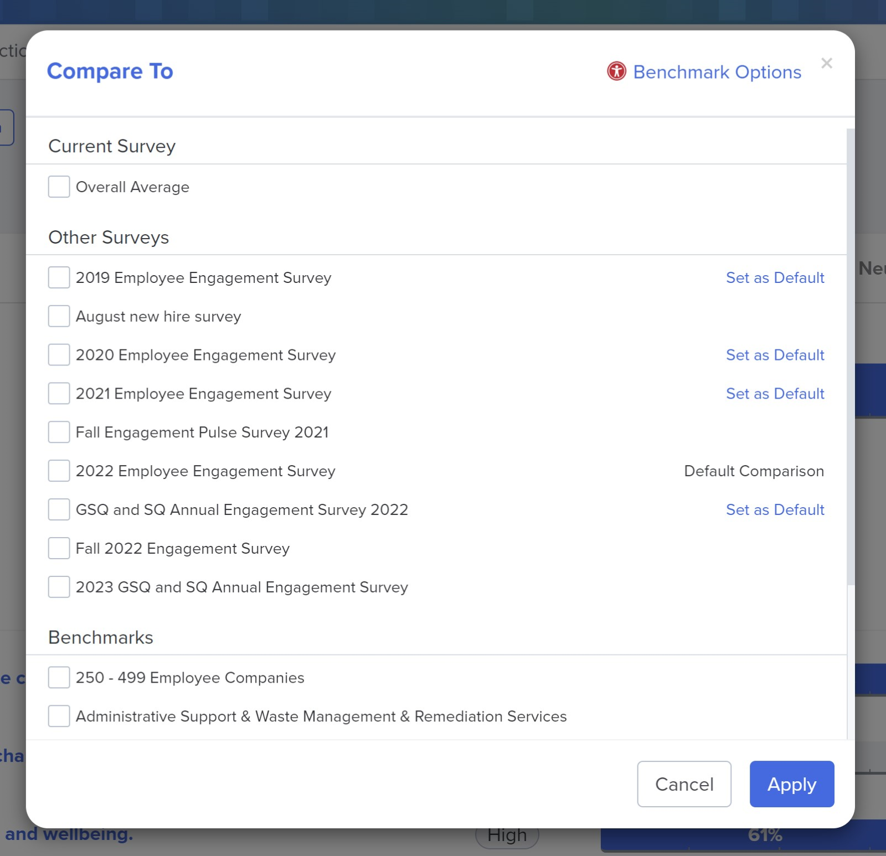The width and height of the screenshot is (886, 856).
Task: Check GSQ and SQ Annual Engagement Survey 2022
Action: coord(59,509)
